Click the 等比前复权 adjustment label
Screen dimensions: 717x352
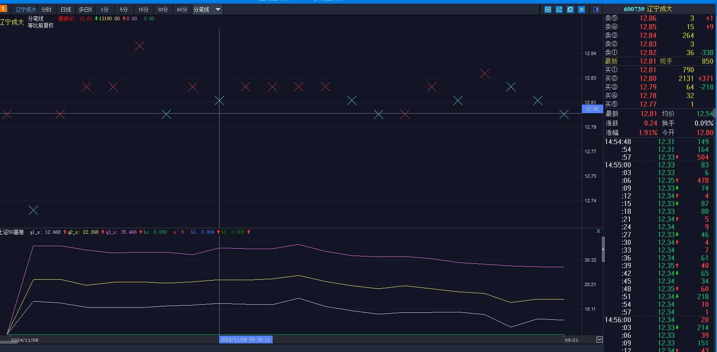coord(41,25)
